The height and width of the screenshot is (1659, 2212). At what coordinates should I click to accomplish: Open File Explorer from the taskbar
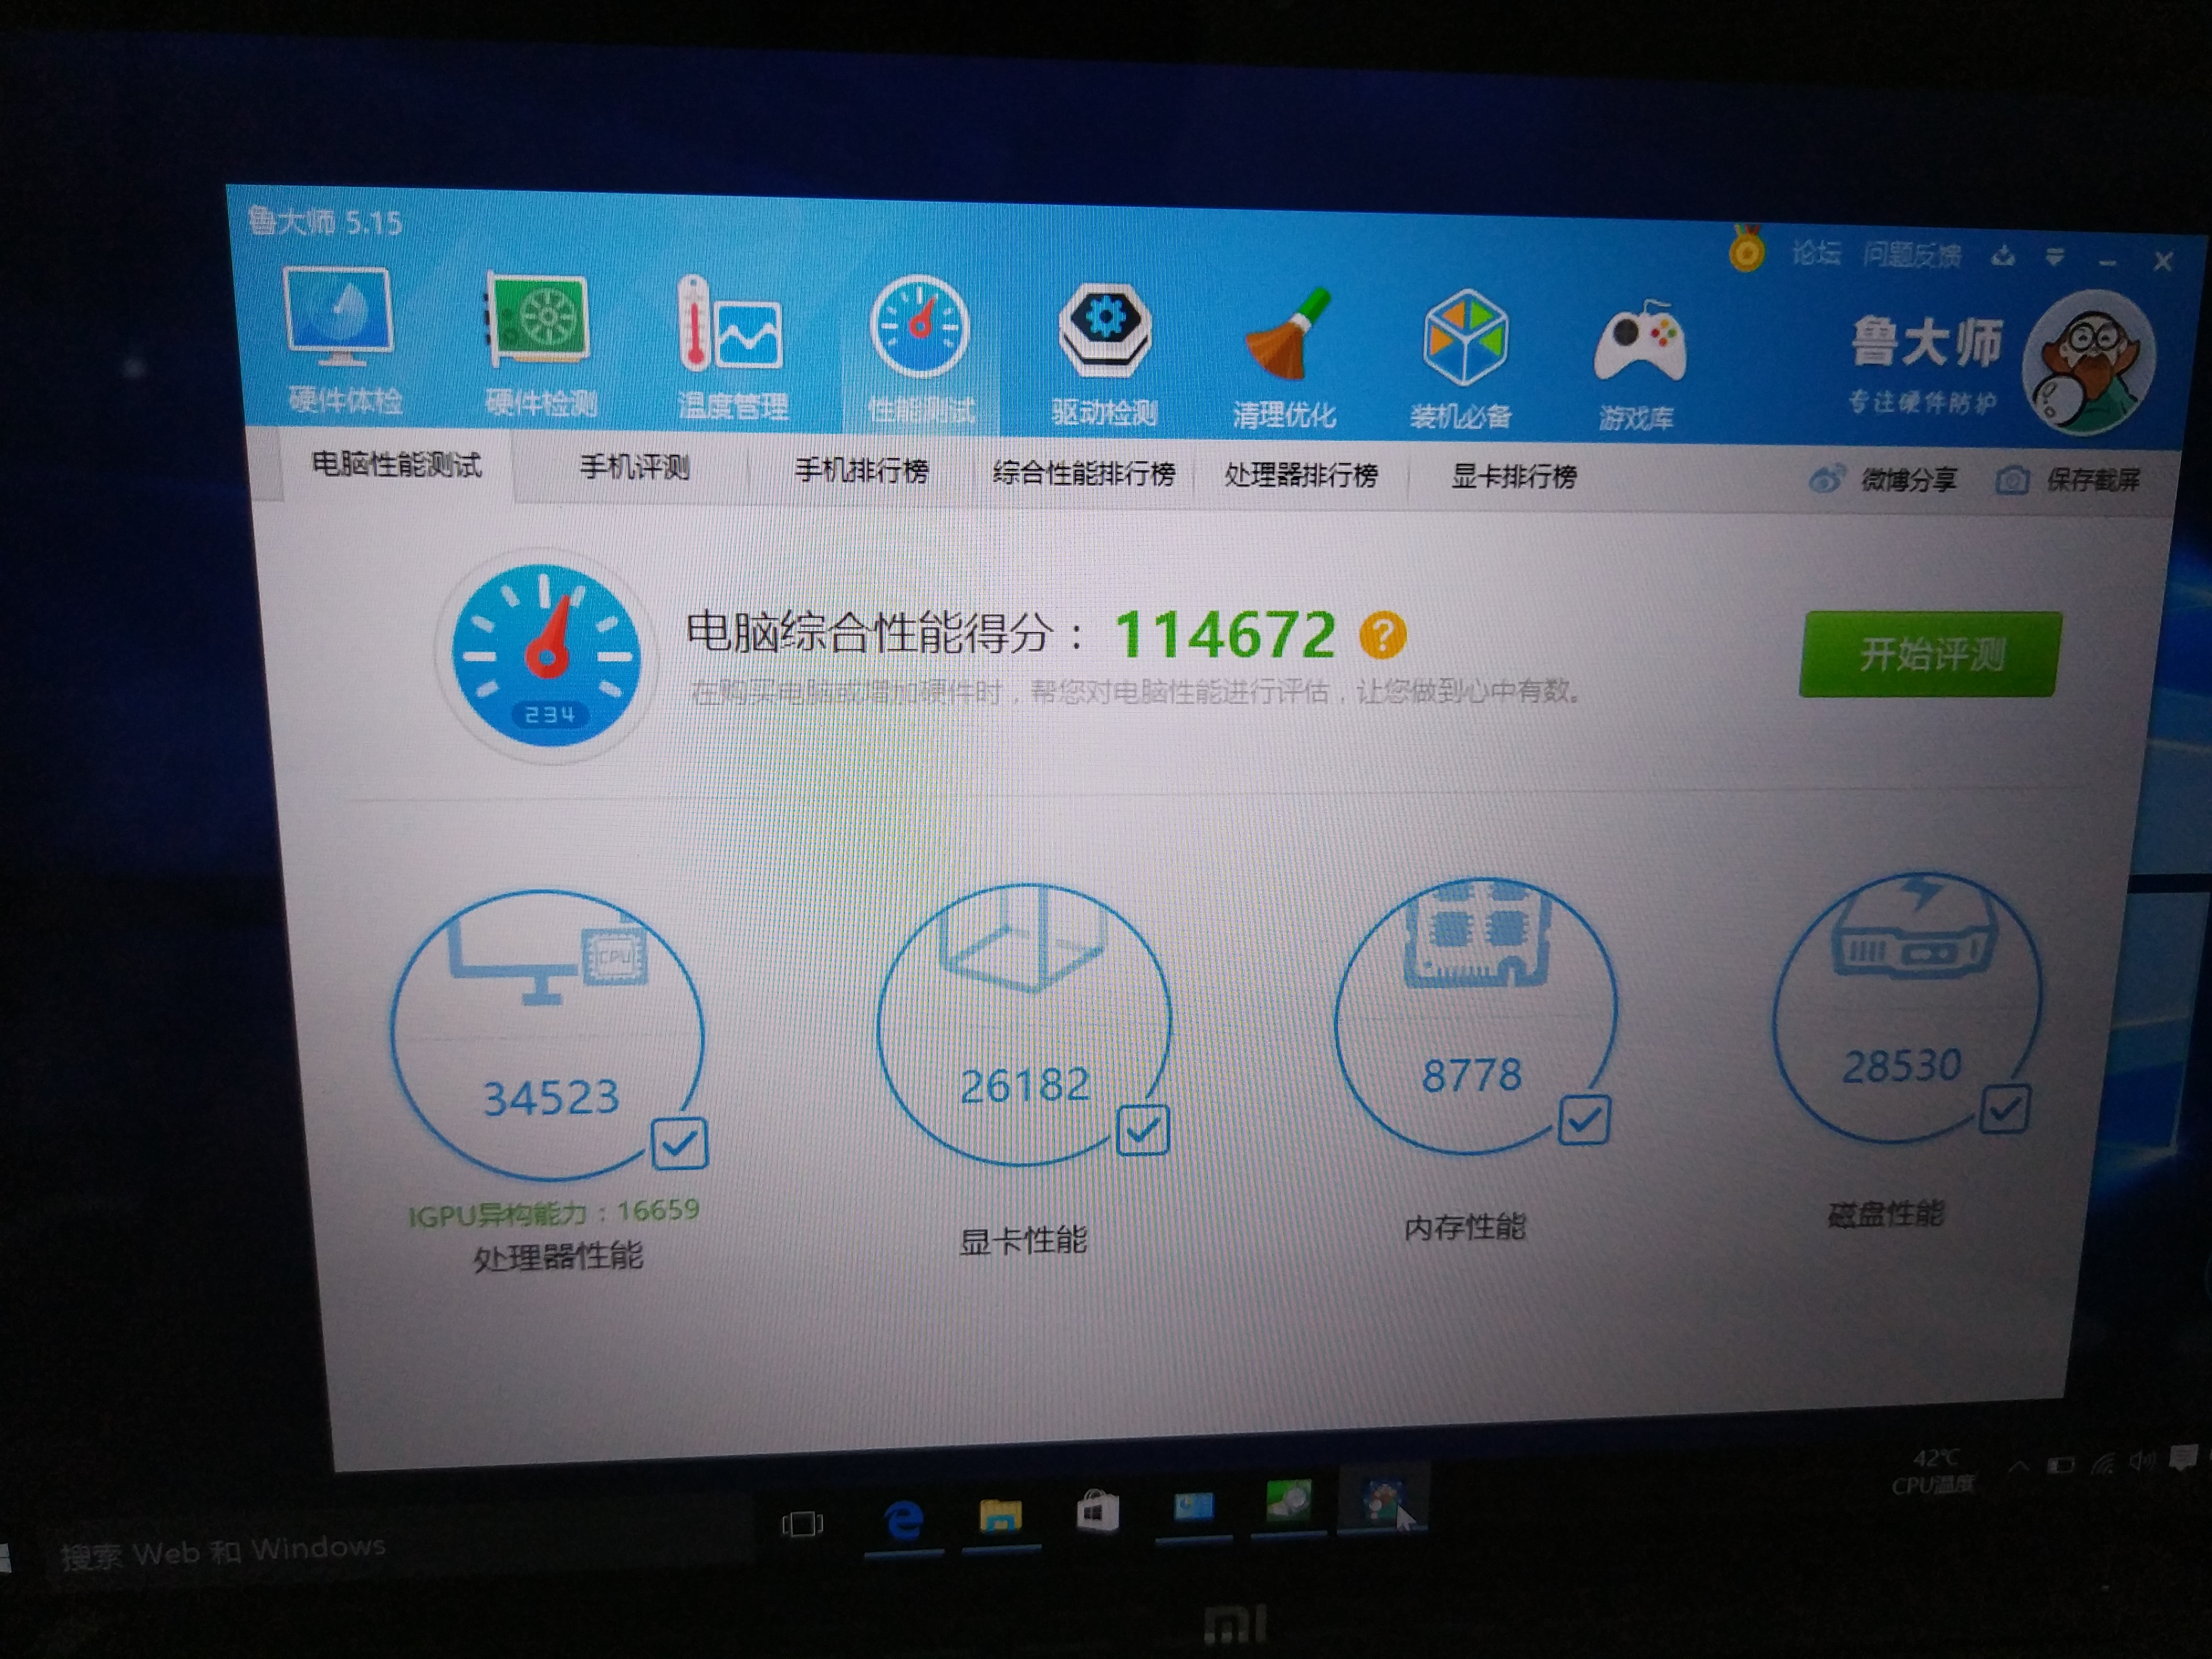[x=1000, y=1515]
